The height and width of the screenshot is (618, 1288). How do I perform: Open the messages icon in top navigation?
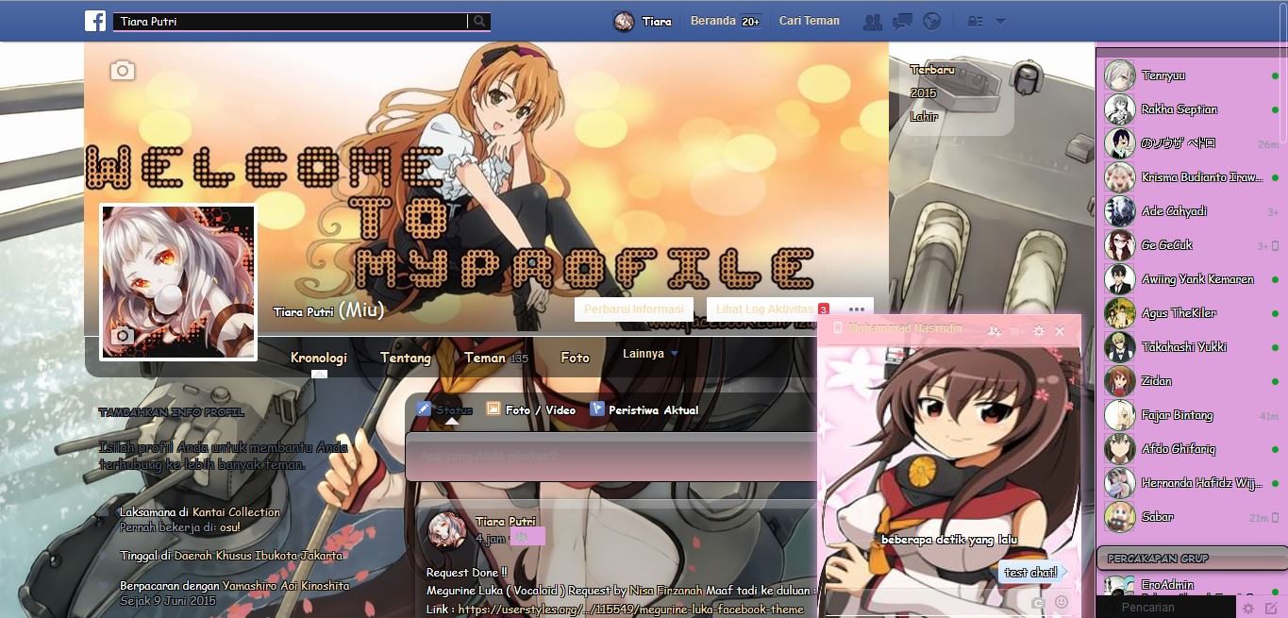(902, 21)
